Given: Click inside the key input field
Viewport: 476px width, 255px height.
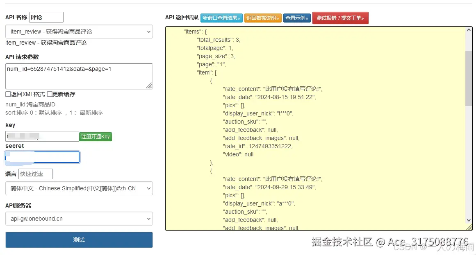Looking at the screenshot, I should [41, 136].
